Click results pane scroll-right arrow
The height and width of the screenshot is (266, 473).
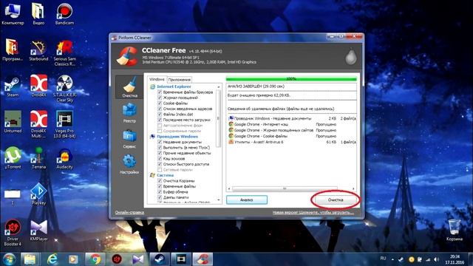pyautogui.click(x=353, y=189)
